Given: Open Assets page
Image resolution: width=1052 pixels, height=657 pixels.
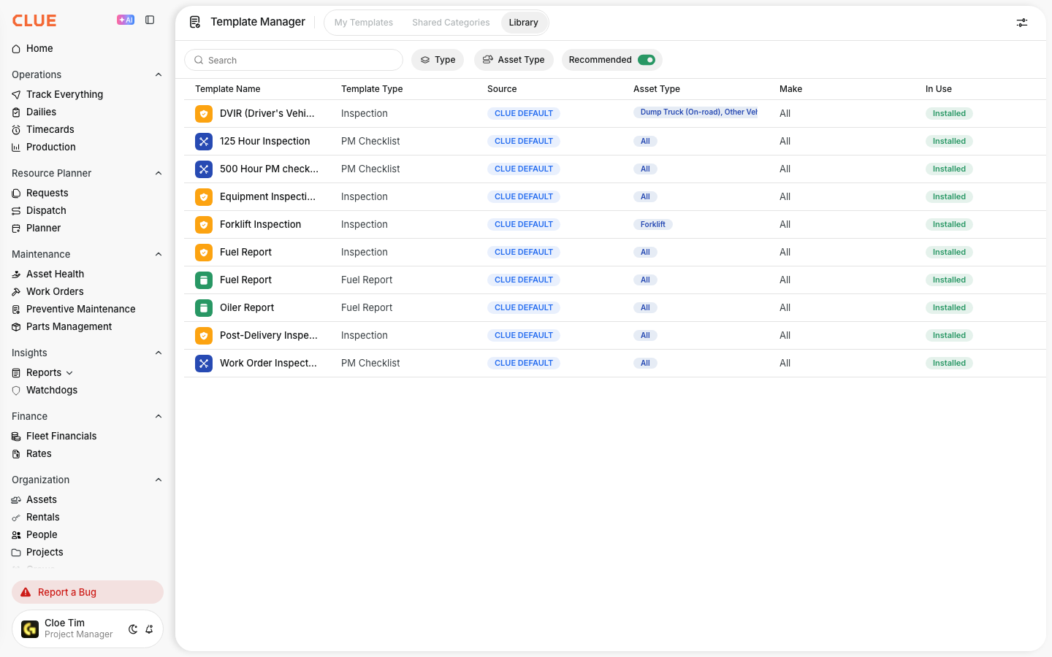Looking at the screenshot, I should pos(41,499).
